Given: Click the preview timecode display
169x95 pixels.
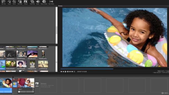Looking at the screenshot, I should (82, 72).
